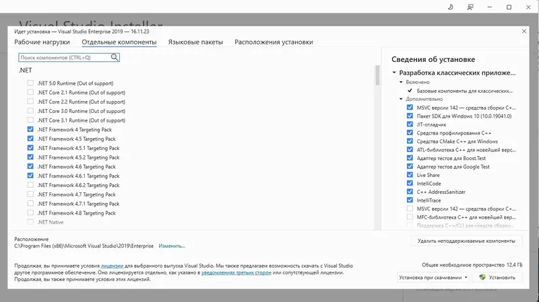Close the installation dialog
Image resolution: width=539 pixels, height=302 pixels.
(x=524, y=31)
